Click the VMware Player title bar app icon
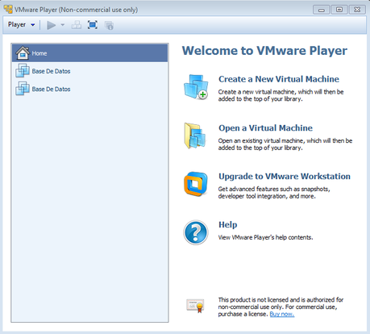This screenshot has height=334, width=370. pos(8,10)
